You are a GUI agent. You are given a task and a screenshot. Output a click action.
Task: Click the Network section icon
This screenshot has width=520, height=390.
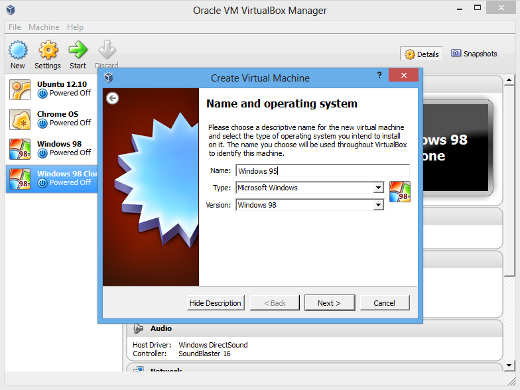pos(138,369)
